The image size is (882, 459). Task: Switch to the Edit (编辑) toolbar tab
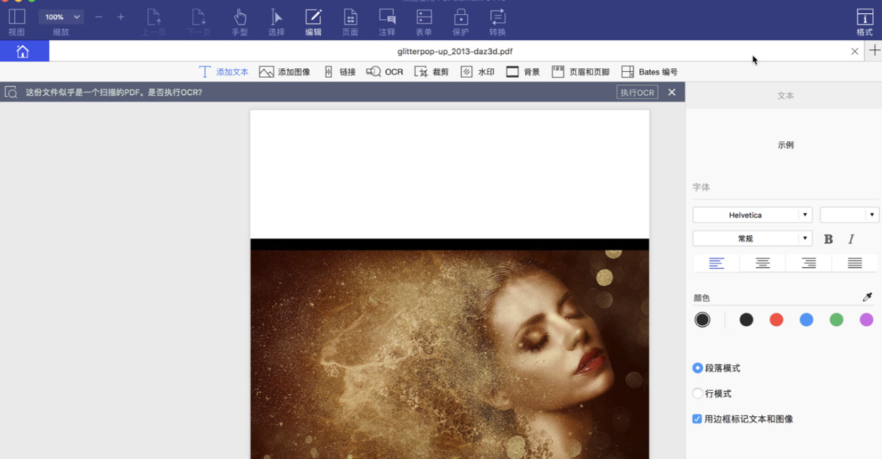(313, 21)
